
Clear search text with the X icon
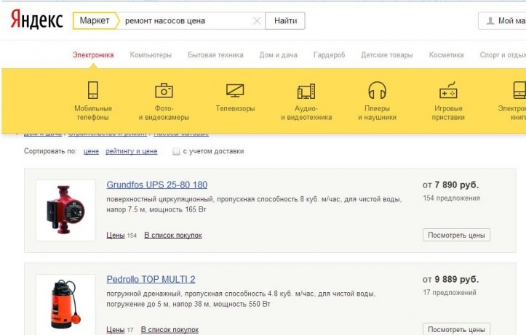(x=256, y=21)
